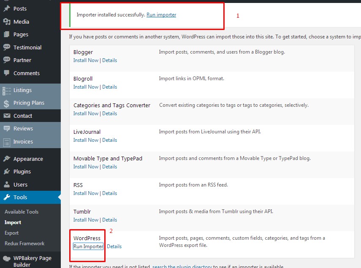Install the RSS importer now
361x268 pixels.
[x=86, y=193]
